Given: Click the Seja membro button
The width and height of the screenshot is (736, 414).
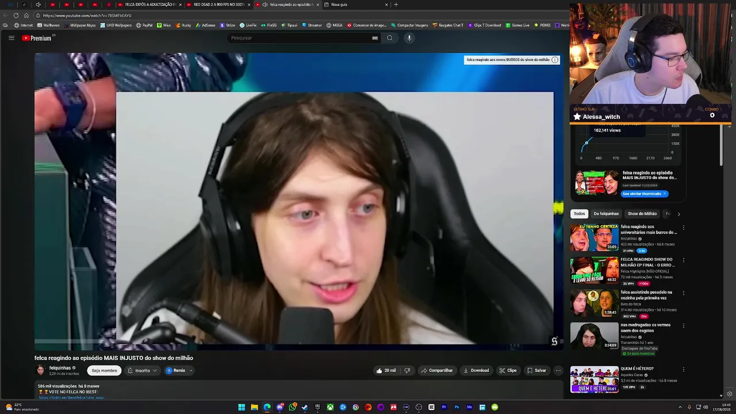Looking at the screenshot, I should (x=104, y=370).
